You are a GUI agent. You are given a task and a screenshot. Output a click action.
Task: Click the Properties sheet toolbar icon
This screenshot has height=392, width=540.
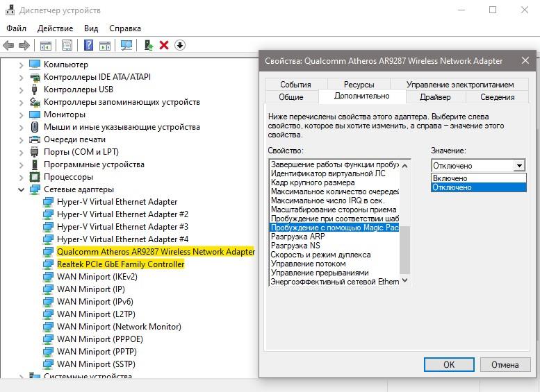click(x=67, y=45)
